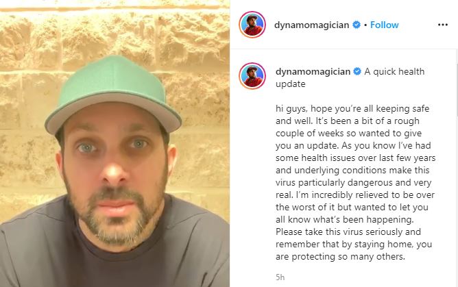
Task: Follow the dynamomagician account
Action: pos(385,25)
